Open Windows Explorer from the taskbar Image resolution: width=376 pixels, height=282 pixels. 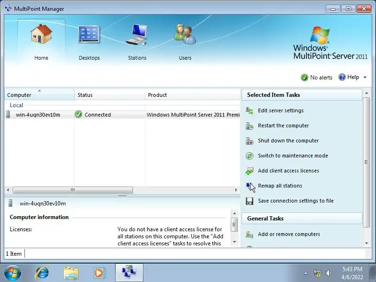71,273
